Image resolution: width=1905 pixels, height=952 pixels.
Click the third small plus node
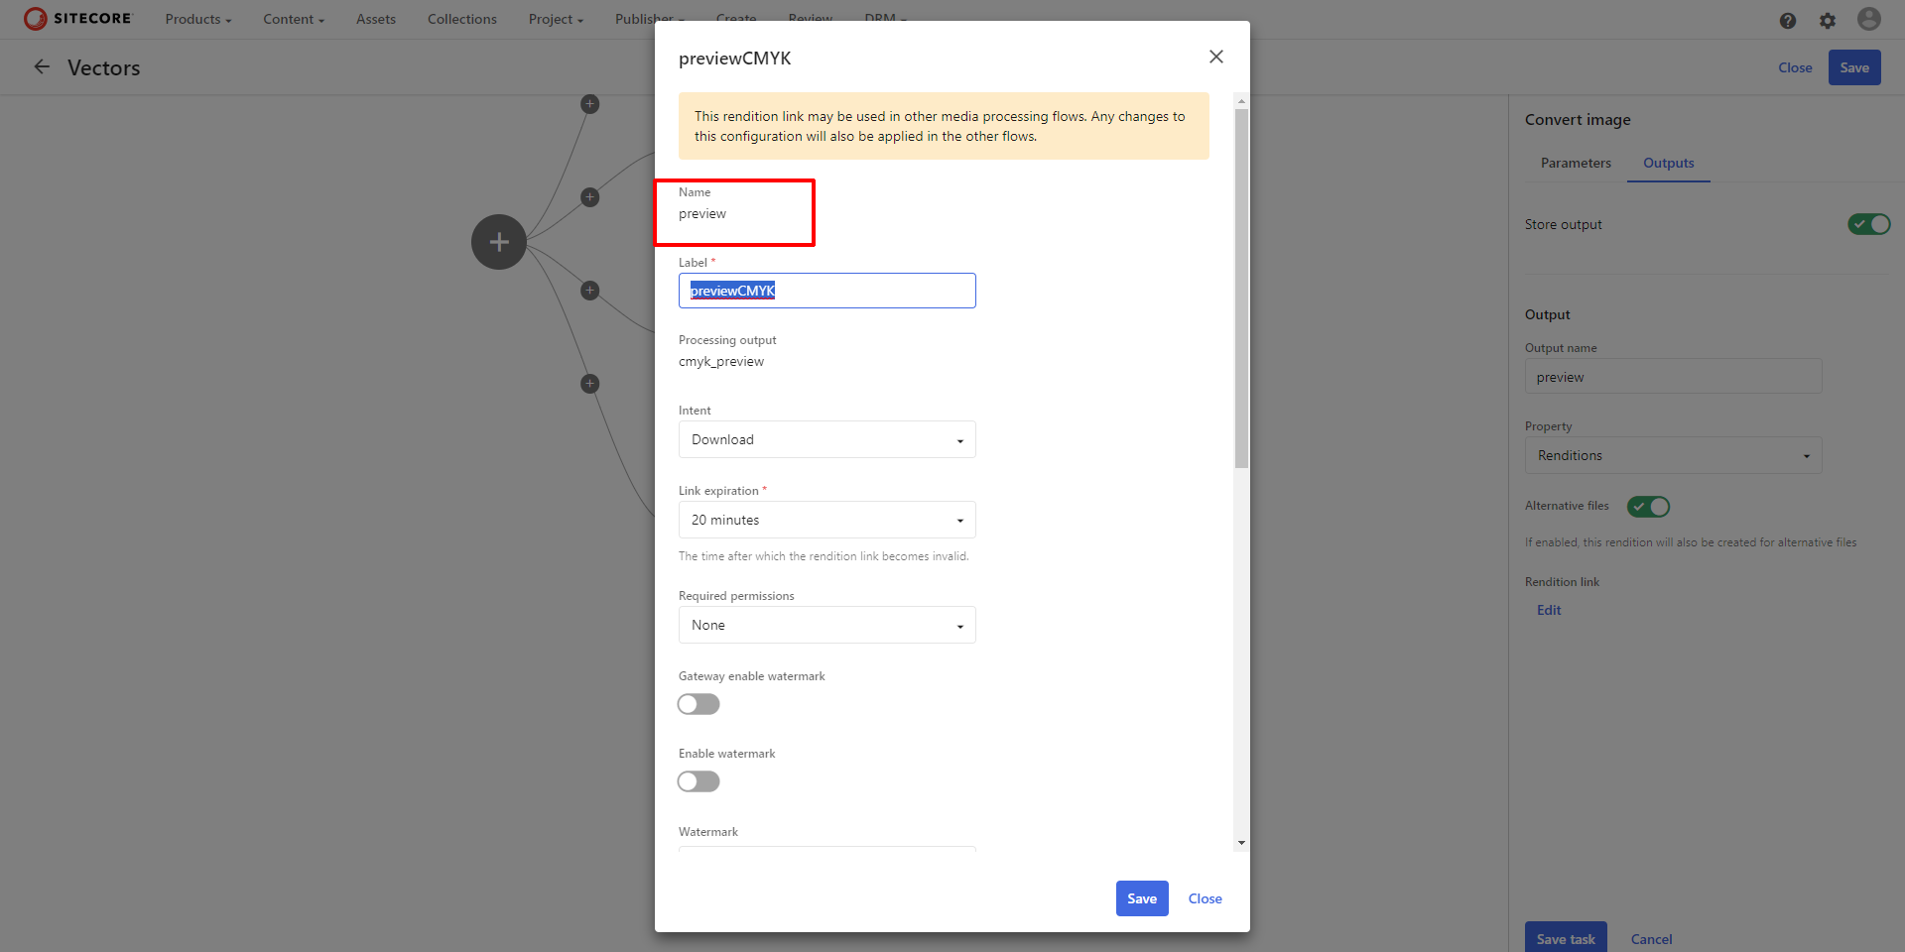point(590,291)
